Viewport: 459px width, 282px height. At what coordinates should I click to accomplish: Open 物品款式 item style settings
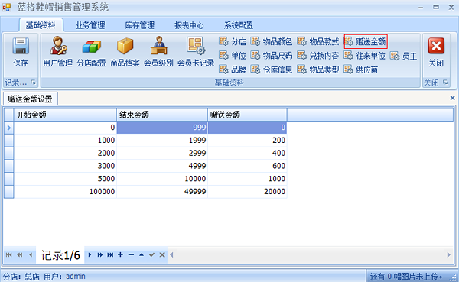tap(318, 41)
